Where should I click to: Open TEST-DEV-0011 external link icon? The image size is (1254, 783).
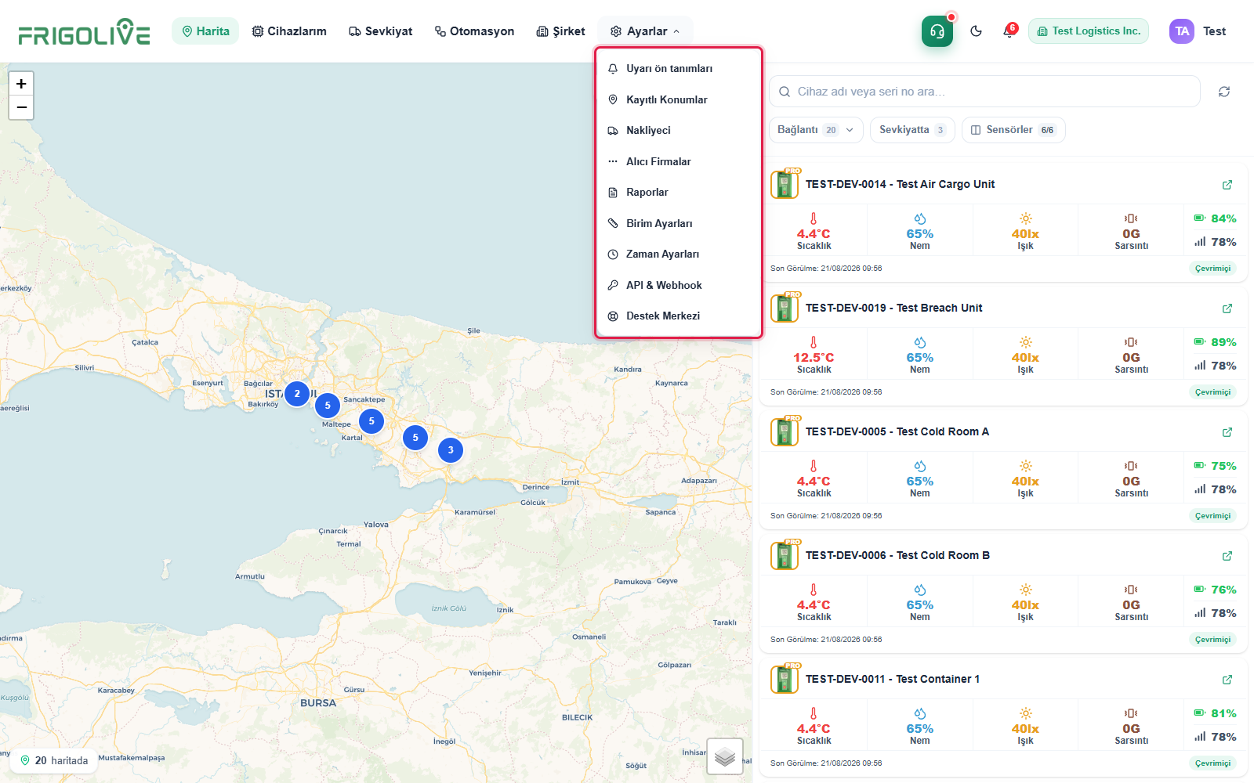(x=1227, y=680)
